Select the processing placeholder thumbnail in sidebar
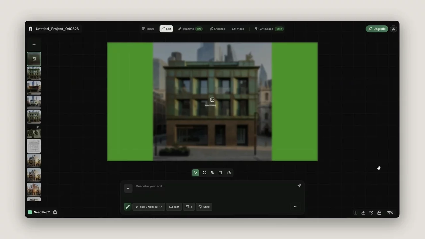The width and height of the screenshot is (425, 239). click(x=34, y=59)
